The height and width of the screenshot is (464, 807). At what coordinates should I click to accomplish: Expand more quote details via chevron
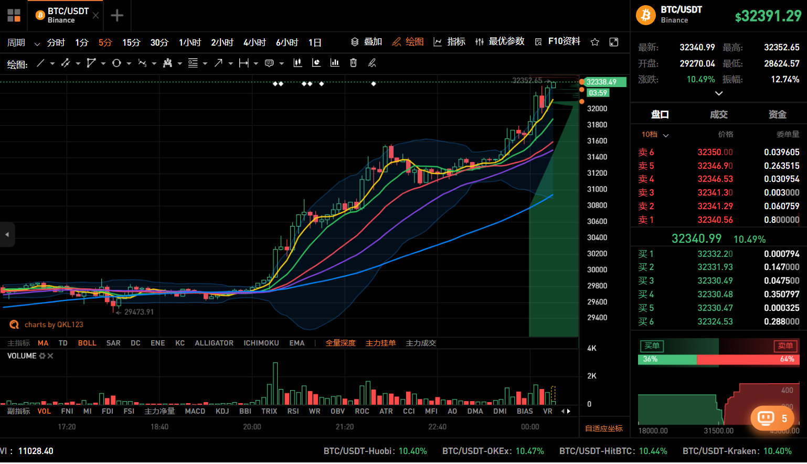coord(718,93)
